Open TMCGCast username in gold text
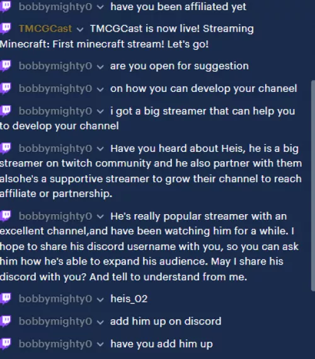The width and height of the screenshot is (315, 359). click(45, 28)
